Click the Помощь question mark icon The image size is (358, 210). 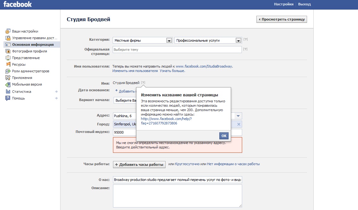pyautogui.click(x=8, y=98)
